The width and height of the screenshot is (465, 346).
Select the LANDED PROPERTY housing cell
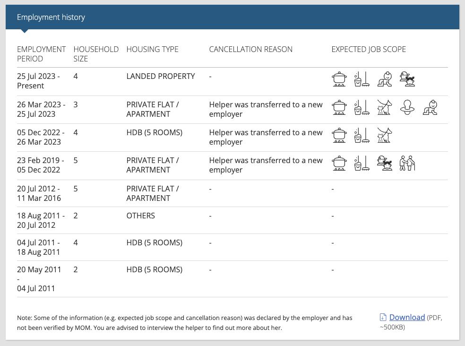tap(161, 76)
